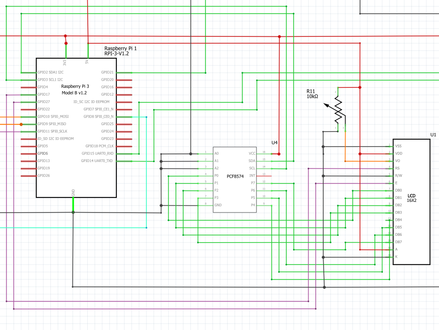Click the PCF8574 P4 pin label
Viewport: 439px width, 330px height.
[x=253, y=205]
